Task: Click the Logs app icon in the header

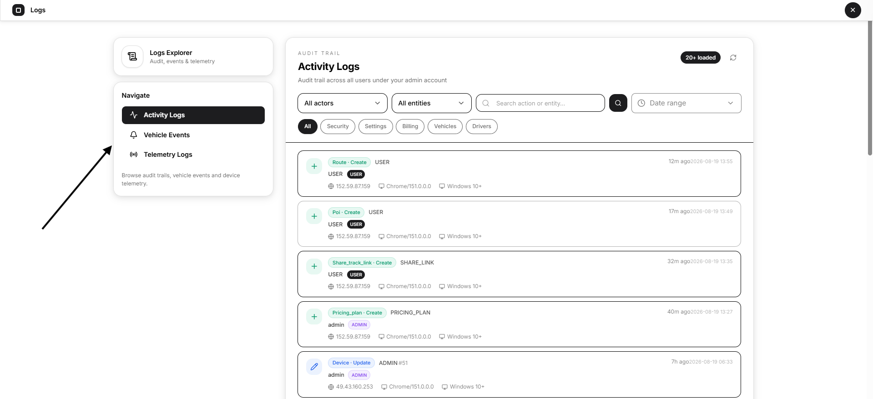Action: click(x=18, y=10)
